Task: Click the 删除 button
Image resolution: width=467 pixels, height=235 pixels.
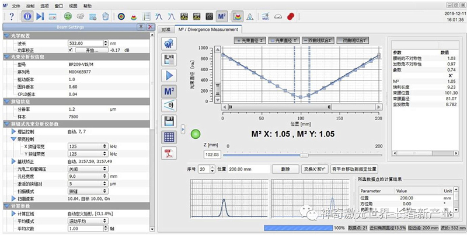Action: point(285,169)
